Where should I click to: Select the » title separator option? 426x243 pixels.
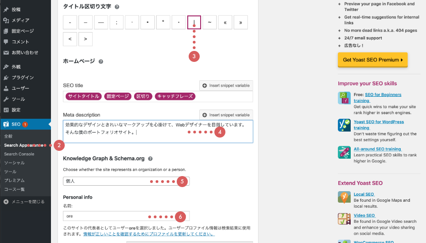[x=241, y=22]
